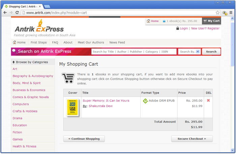
Task: Bookmark page with the star icon
Action: pyautogui.click(x=217, y=12)
